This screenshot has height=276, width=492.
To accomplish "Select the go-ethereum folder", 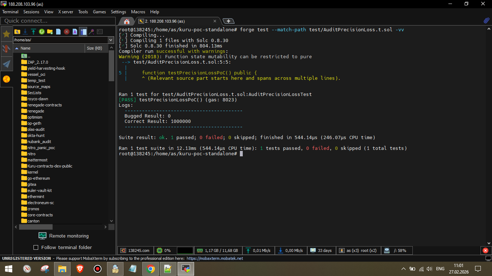I will 36,178.
